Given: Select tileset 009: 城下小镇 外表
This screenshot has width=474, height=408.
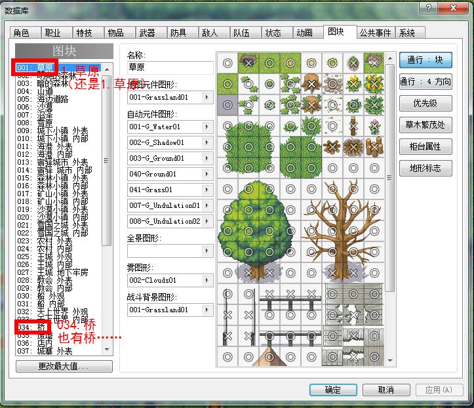Looking at the screenshot, I should [58, 131].
